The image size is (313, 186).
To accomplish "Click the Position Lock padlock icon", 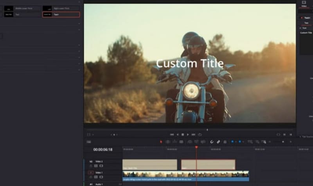I will tap(225, 142).
